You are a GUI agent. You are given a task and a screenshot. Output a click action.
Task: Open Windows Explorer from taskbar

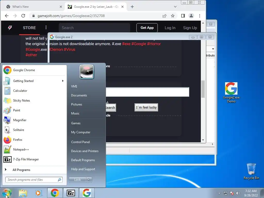(x=23, y=193)
